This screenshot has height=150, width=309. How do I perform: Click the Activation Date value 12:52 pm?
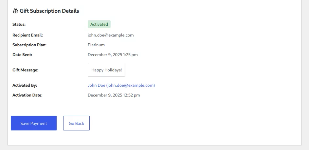pos(114,95)
